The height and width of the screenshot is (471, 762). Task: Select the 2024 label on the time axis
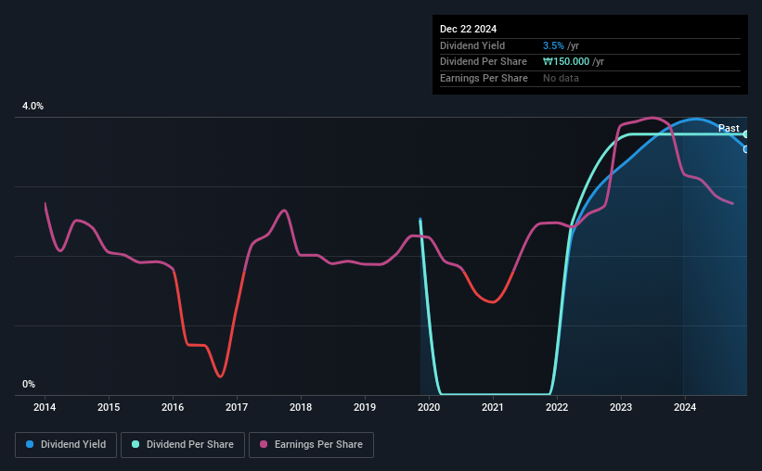[685, 407]
